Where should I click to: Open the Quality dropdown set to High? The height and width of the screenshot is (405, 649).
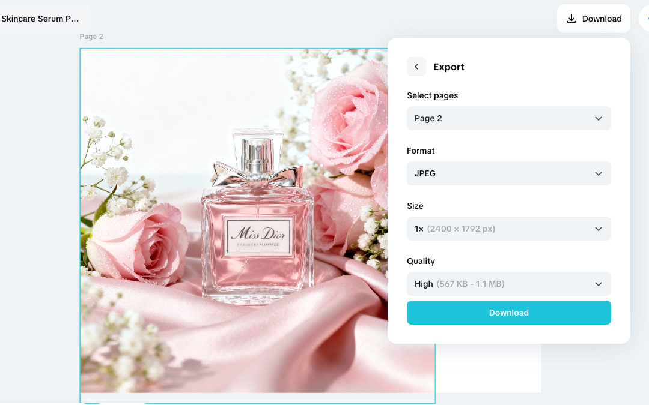pyautogui.click(x=509, y=284)
